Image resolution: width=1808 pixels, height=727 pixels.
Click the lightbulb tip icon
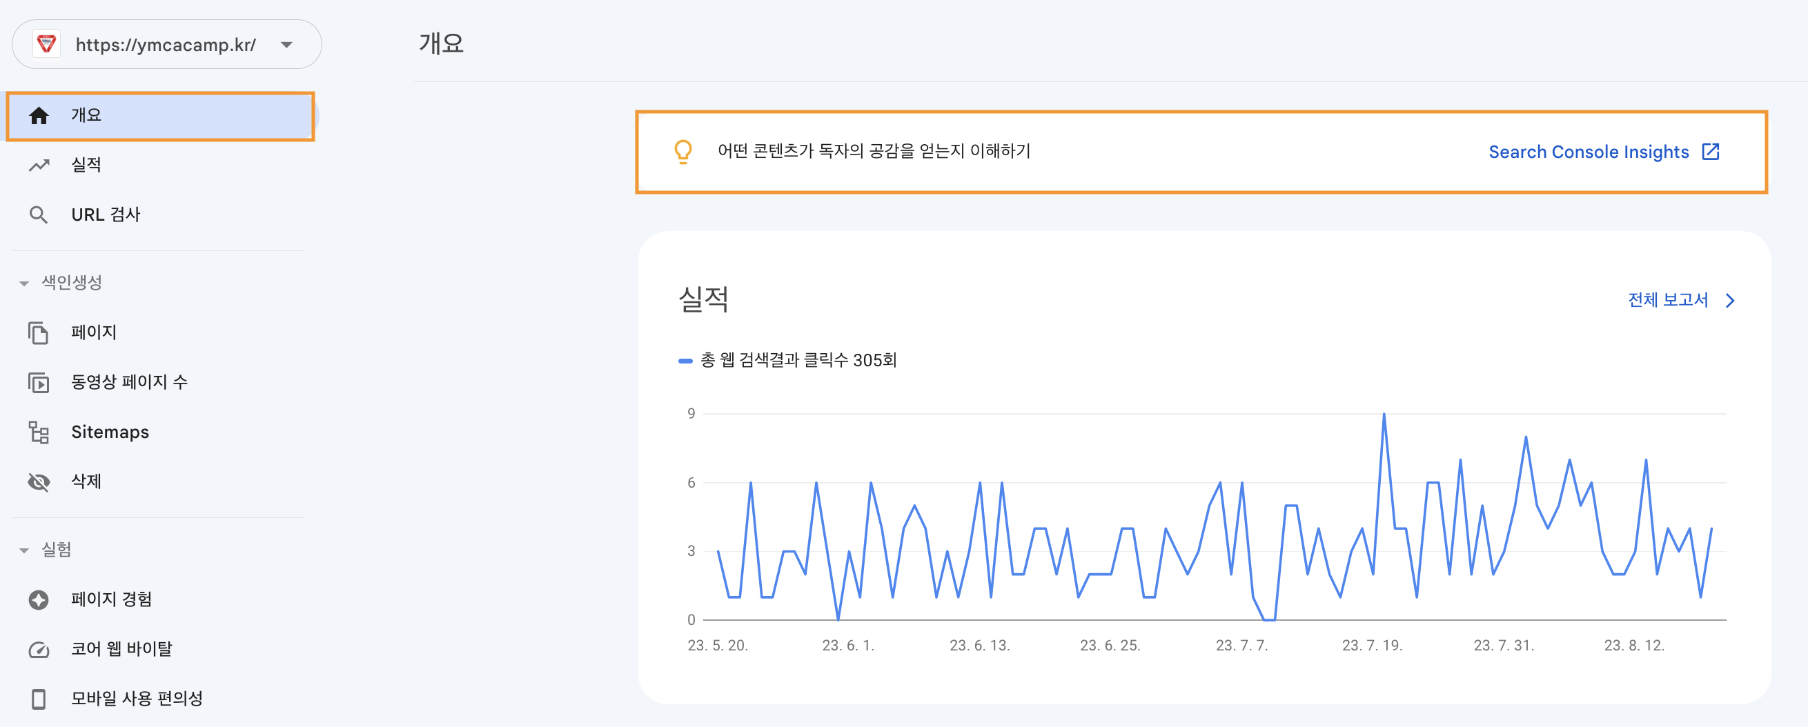[683, 152]
